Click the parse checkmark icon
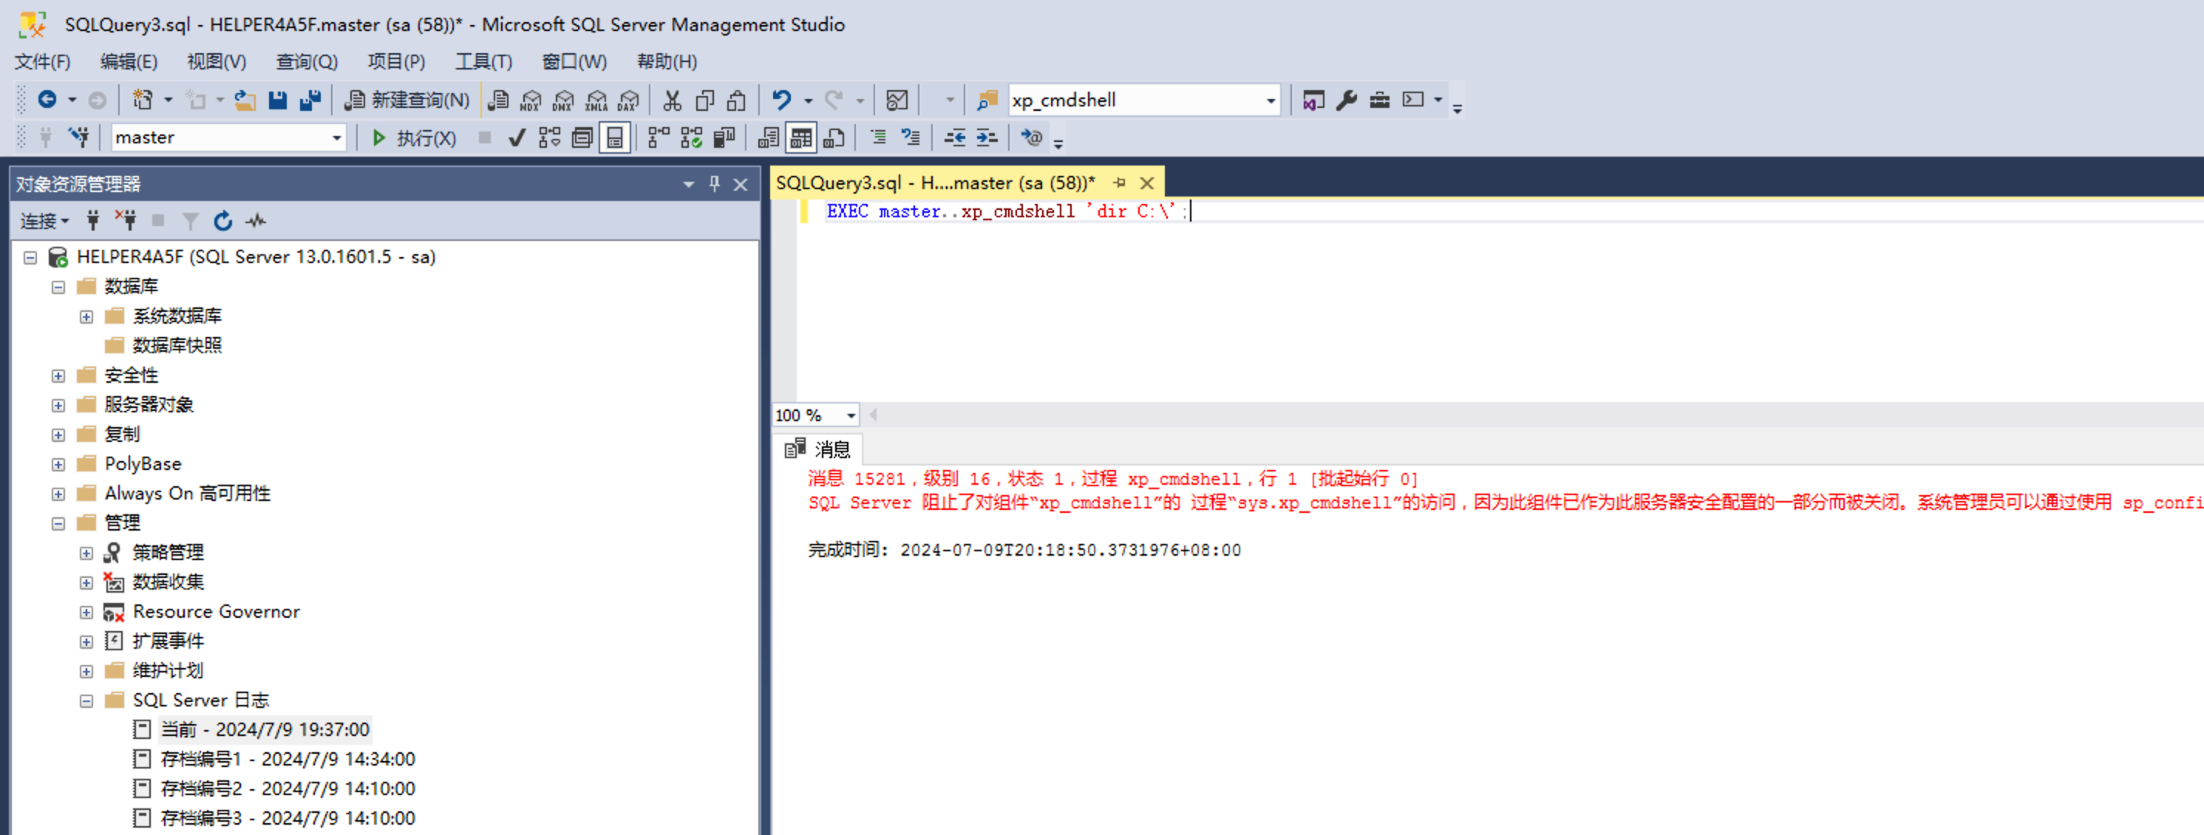2204x835 pixels. point(516,137)
